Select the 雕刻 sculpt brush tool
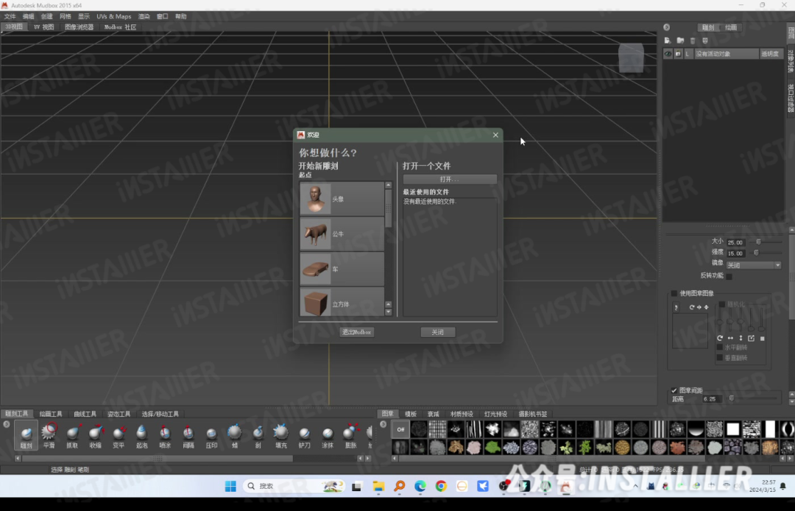 click(x=26, y=435)
